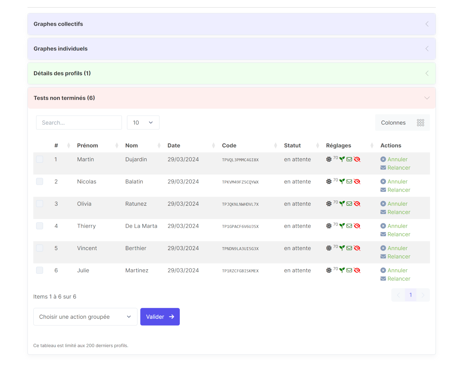This screenshot has height=365, width=463.
Task: Click the sort arrows of the # column
Action: pos(69,146)
